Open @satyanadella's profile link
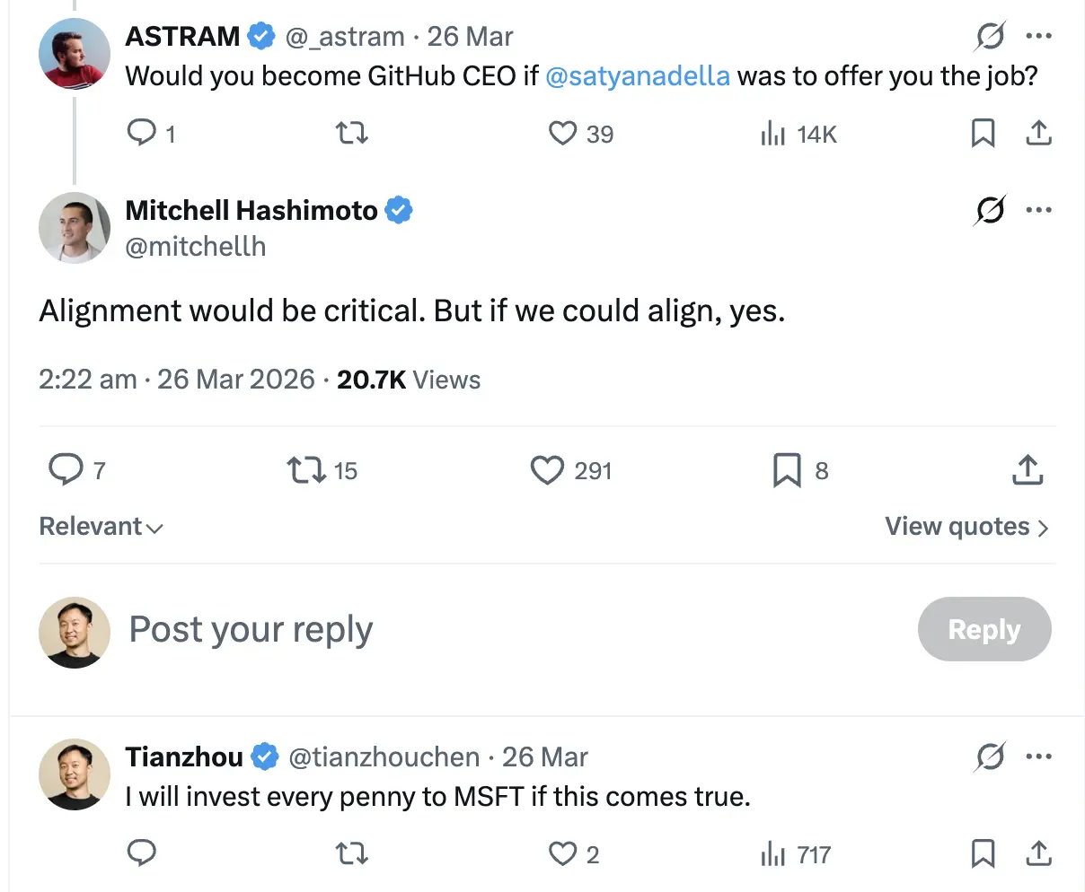 pos(638,75)
